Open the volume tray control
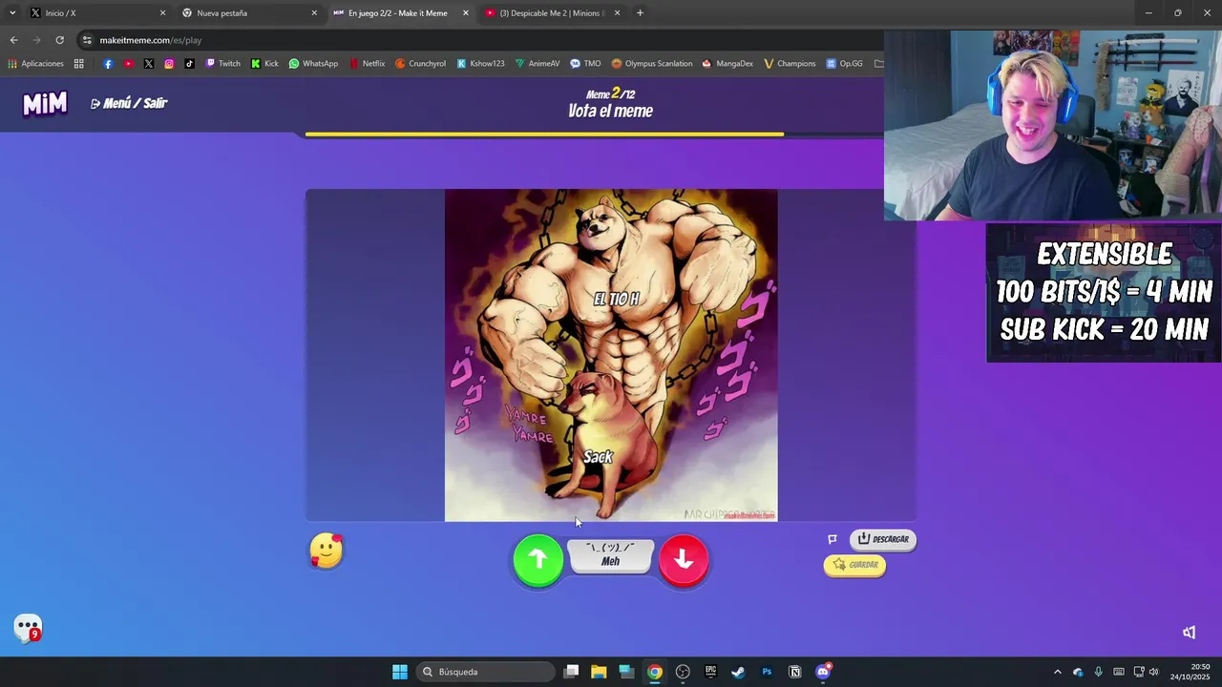Viewport: 1222px width, 687px height. point(1153,672)
